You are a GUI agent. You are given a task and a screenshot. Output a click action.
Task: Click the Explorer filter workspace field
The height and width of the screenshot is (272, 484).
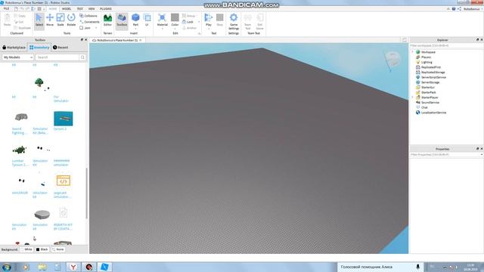(x=446, y=45)
